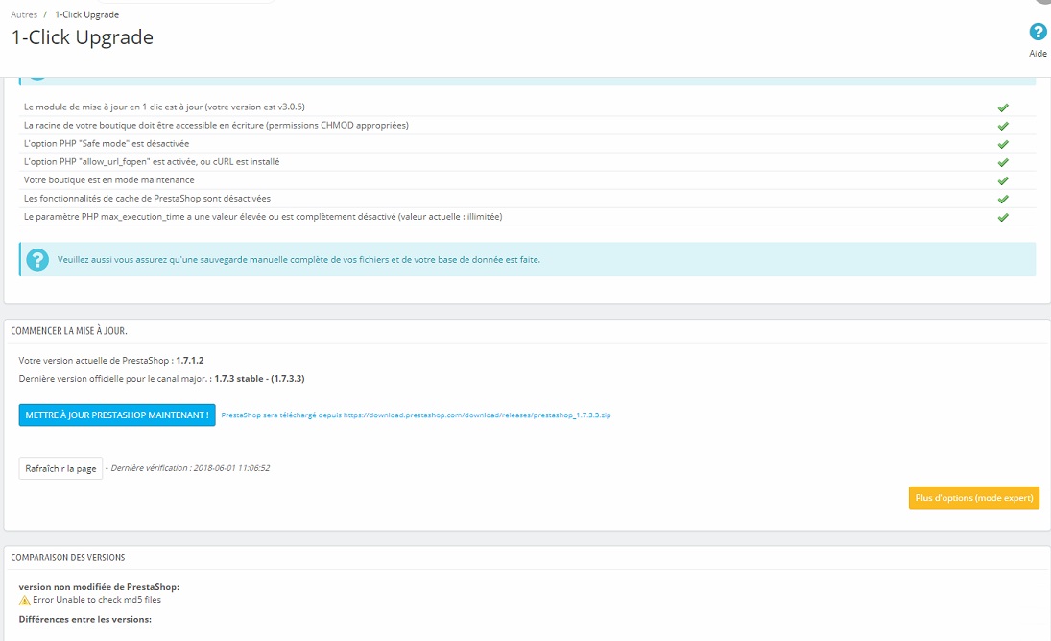This screenshot has width=1051, height=641.
Task: Click 'La racine de votre boutique' permissions text
Action: [x=216, y=126]
